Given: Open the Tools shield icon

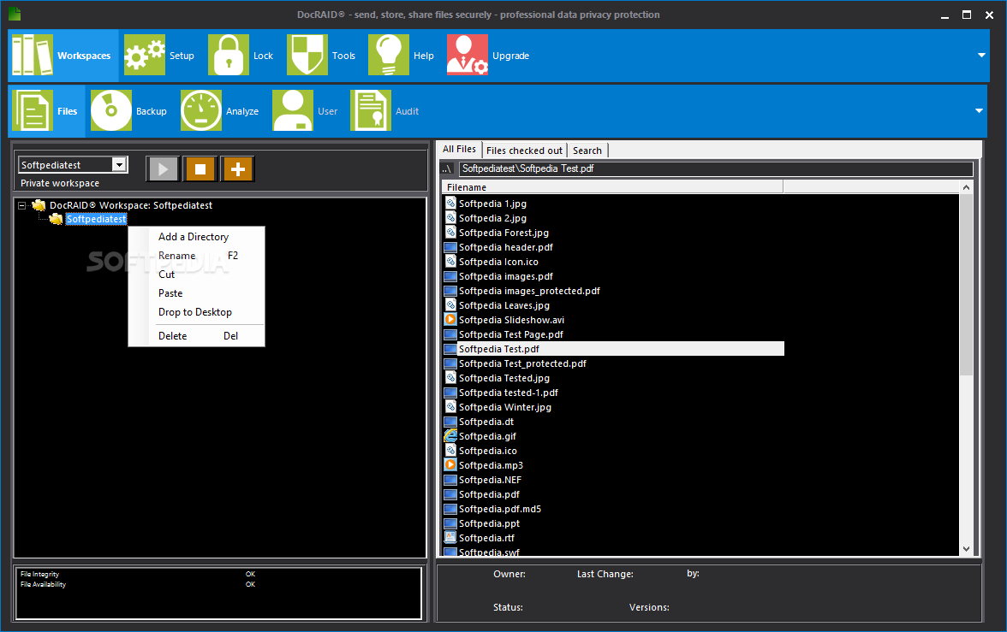Looking at the screenshot, I should [307, 56].
